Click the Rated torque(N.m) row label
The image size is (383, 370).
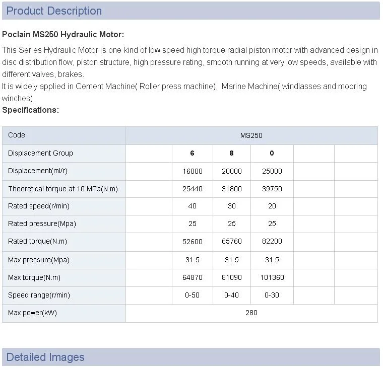[37, 241]
